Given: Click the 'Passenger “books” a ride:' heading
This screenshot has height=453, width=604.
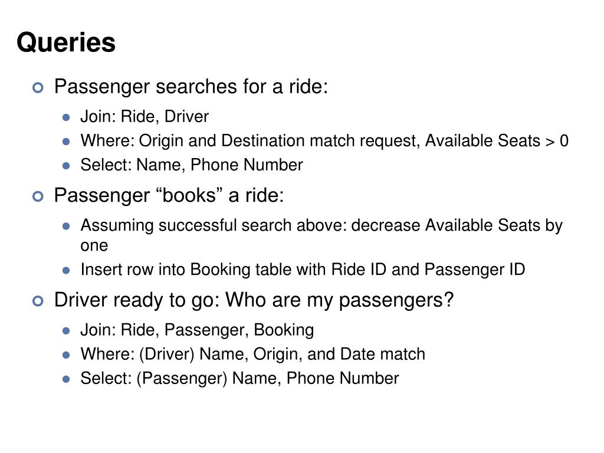Looking at the screenshot, I should pyautogui.click(x=169, y=195).
